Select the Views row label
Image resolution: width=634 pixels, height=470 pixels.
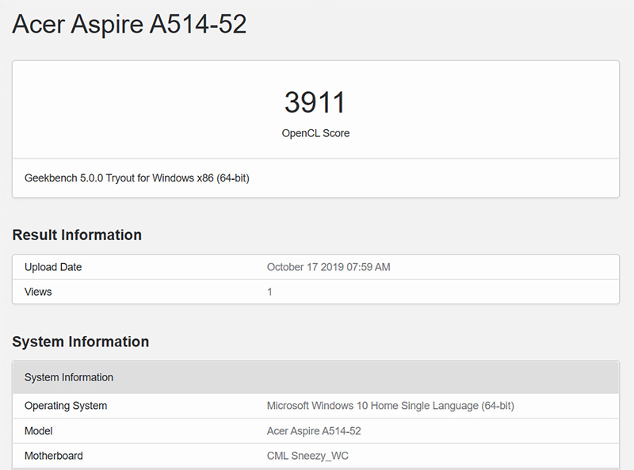tap(38, 292)
